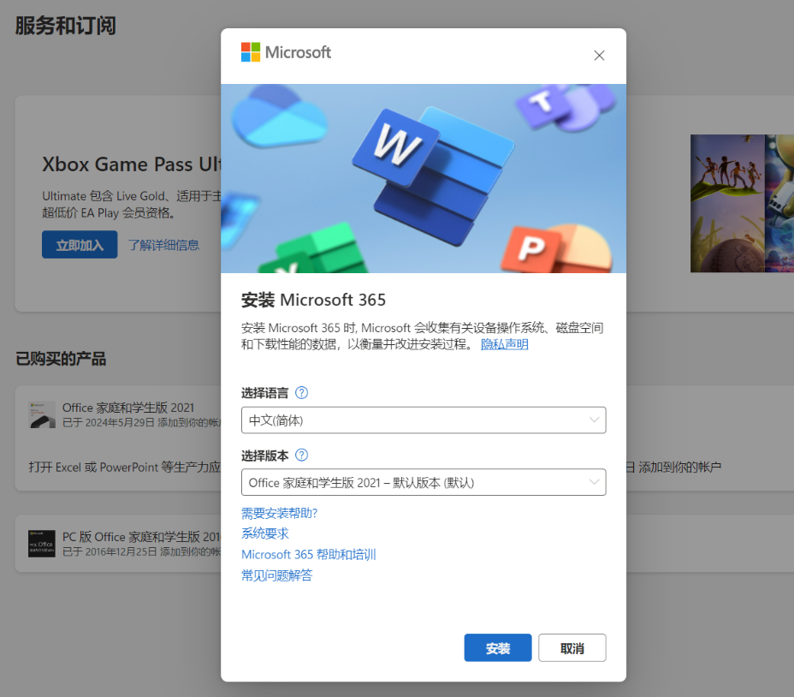794x697 pixels.
Task: Click the 已购买的产品 section heading
Action: 61,359
